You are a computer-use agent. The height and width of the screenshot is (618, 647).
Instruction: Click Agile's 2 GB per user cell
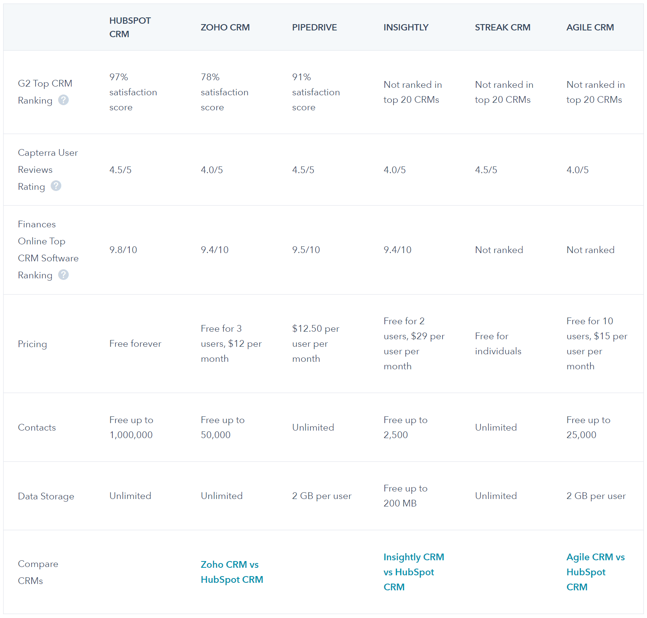[x=596, y=495]
